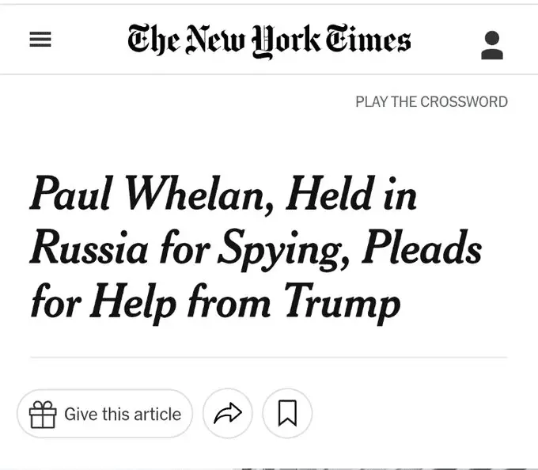The width and height of the screenshot is (538, 470).
Task: Click the word "Trump" in the headline
Action: click(342, 302)
